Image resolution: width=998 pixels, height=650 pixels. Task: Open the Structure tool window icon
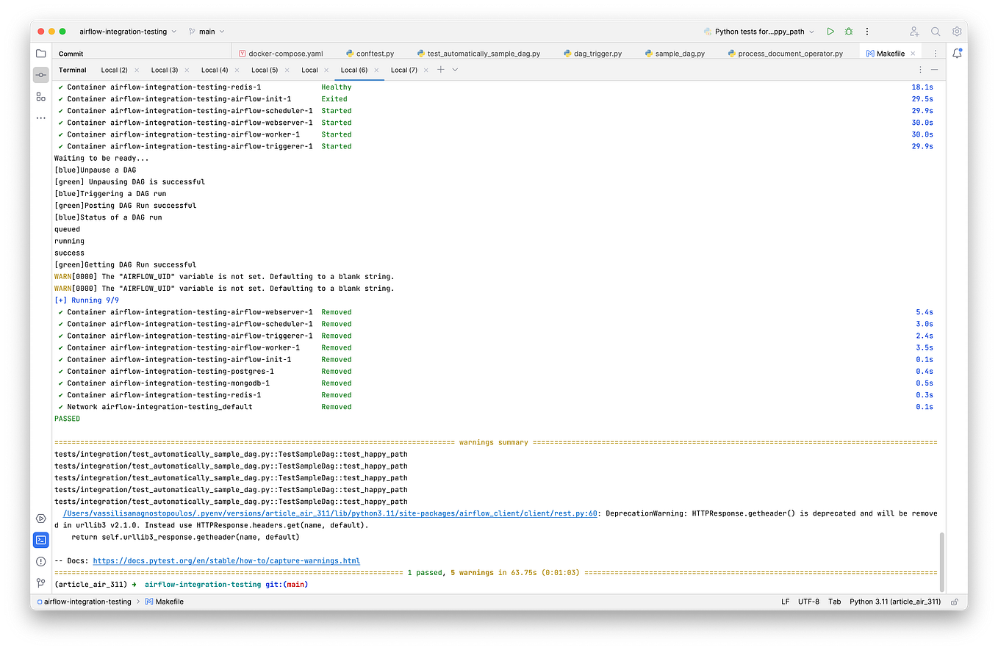pyautogui.click(x=40, y=96)
